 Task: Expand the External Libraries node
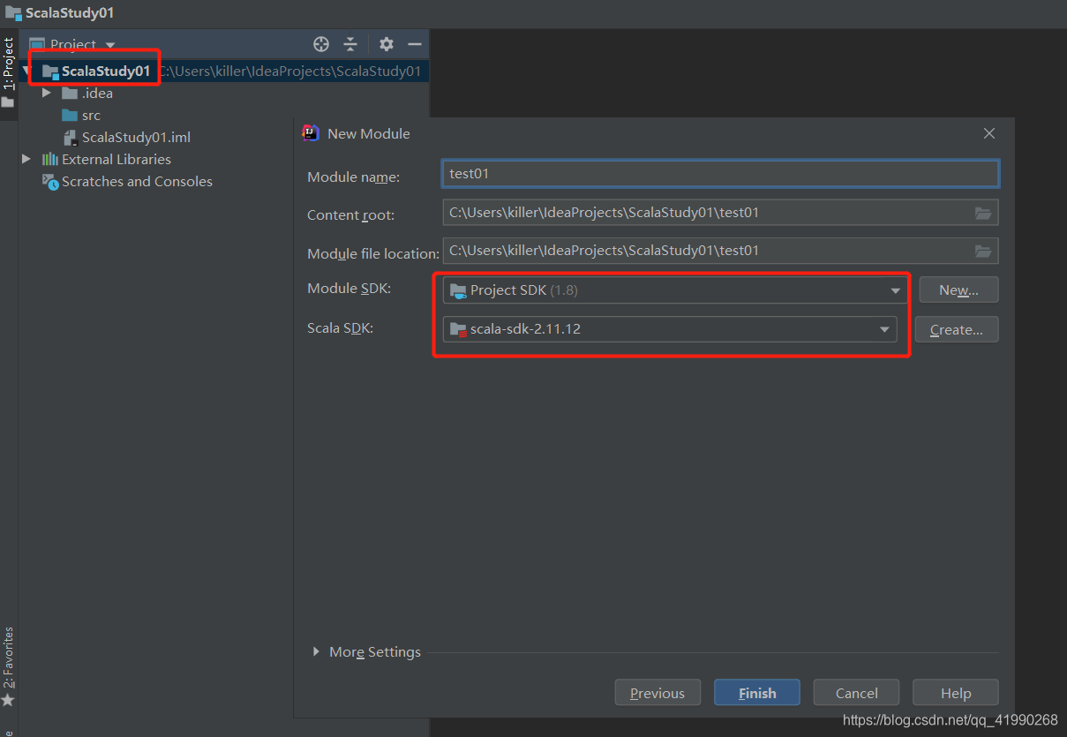26,159
